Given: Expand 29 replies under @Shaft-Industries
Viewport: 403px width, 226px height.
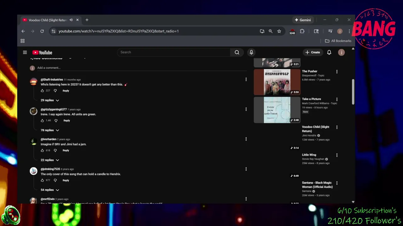Looking at the screenshot, I should click(50, 100).
